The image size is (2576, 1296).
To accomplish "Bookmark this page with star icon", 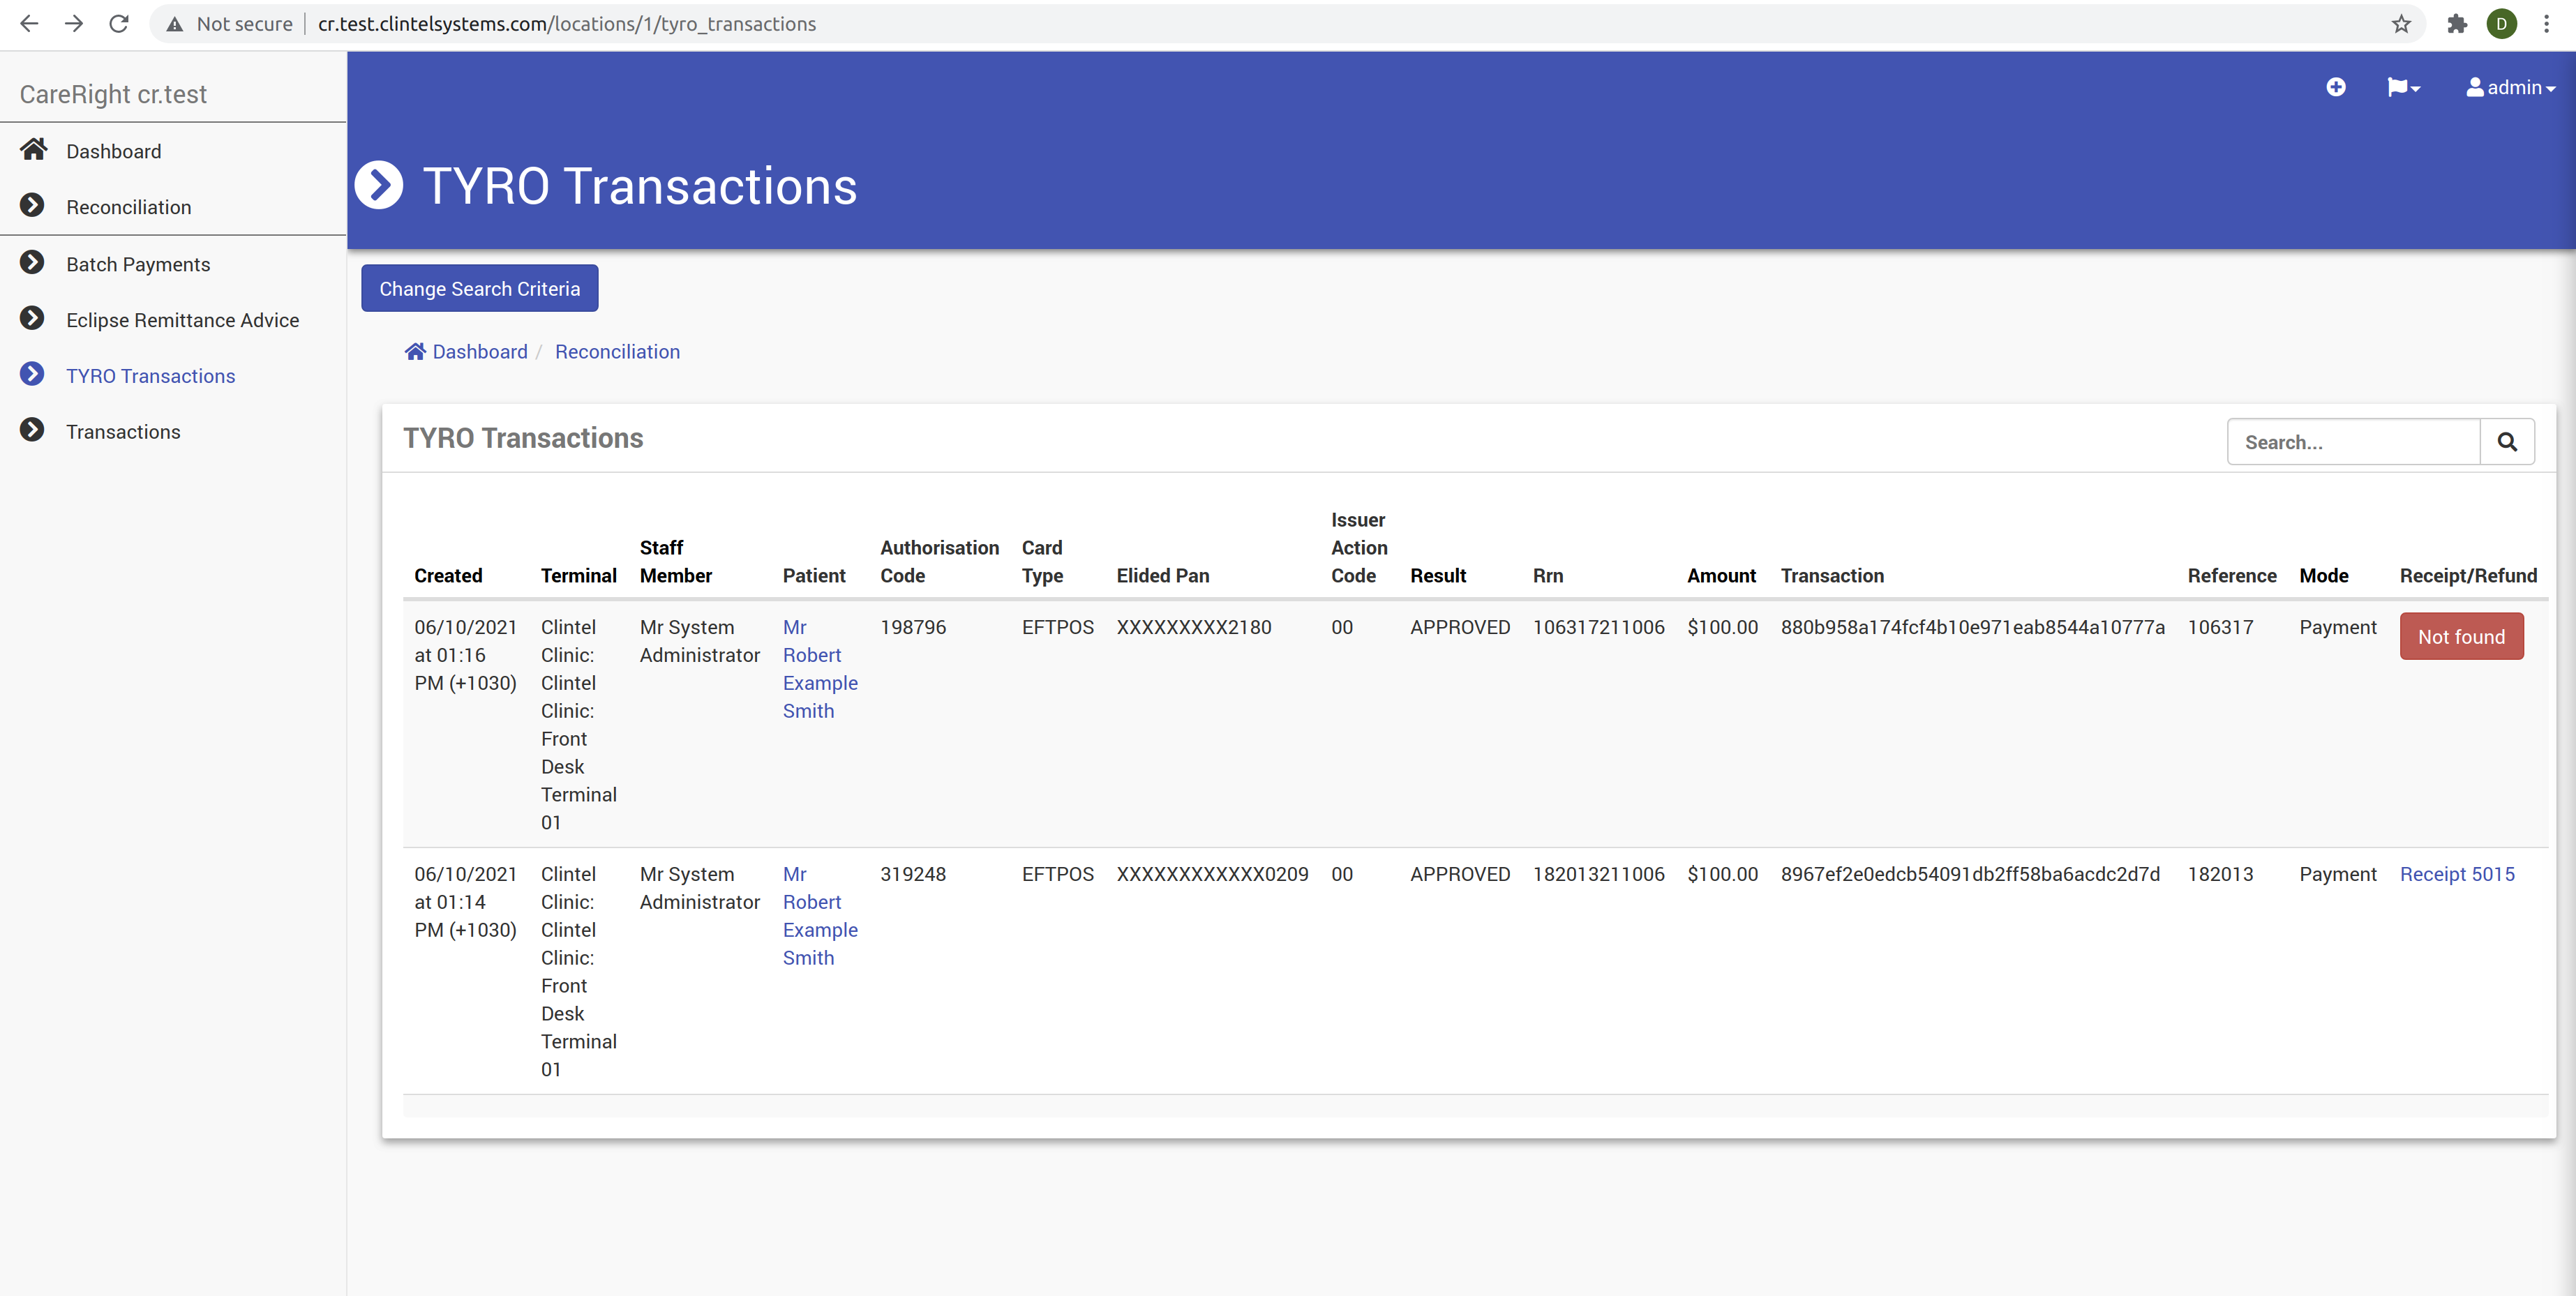I will click(2400, 24).
